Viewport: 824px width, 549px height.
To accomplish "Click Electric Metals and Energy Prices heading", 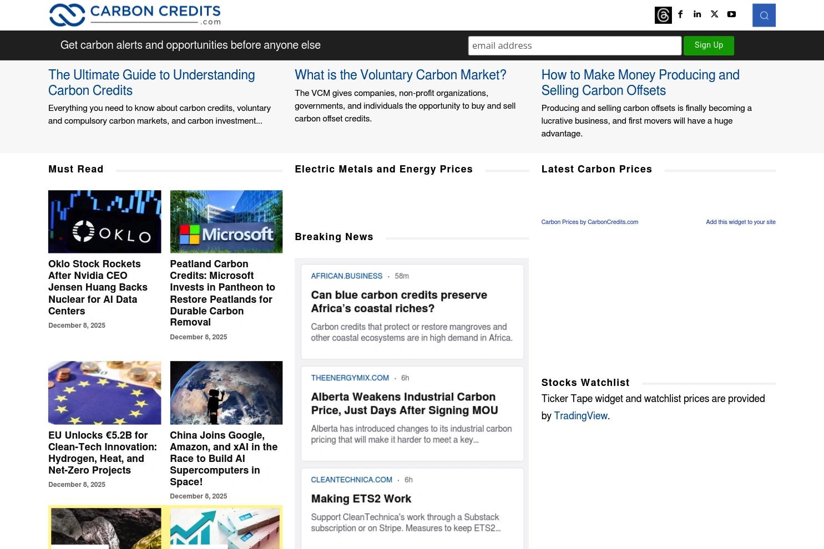I will 384,169.
